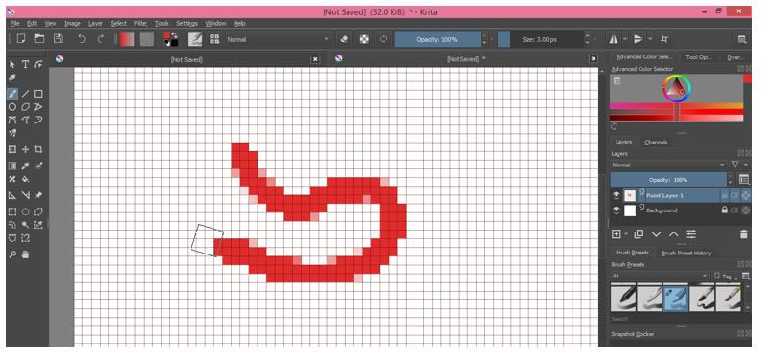763x354 pixels.
Task: Open the brush editor settings
Action: tap(195, 39)
